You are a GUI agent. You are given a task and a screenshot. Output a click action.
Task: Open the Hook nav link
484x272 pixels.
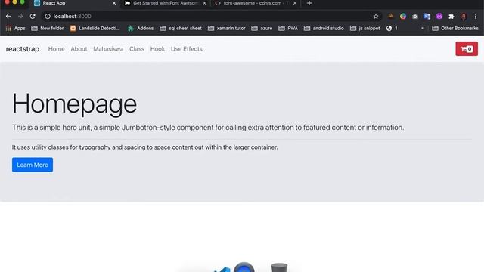[157, 49]
